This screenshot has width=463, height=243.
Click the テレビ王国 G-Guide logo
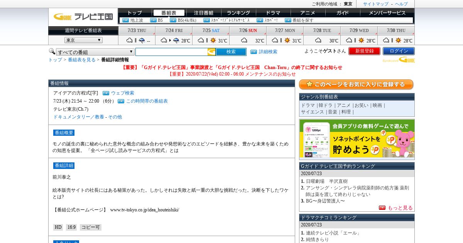pos(83,17)
